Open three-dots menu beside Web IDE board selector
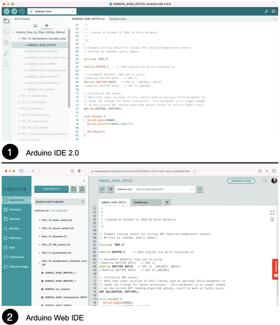Screen dimensions: 280x325 (x=200, y=189)
